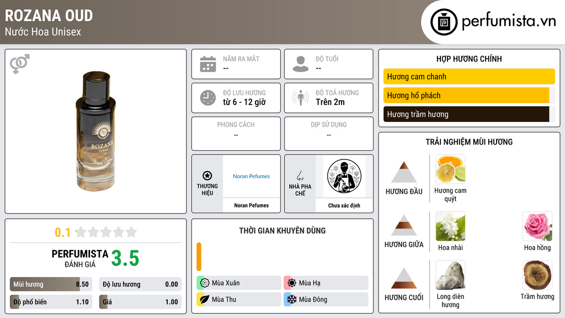The height and width of the screenshot is (318, 565).
Task: Click the orange recommended-time vertical bar
Action: [x=199, y=257]
